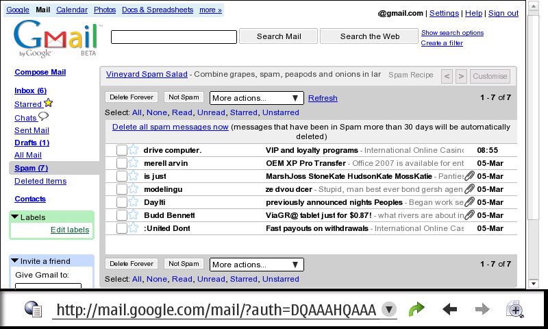Open the Inbox (6) folder

tap(30, 90)
